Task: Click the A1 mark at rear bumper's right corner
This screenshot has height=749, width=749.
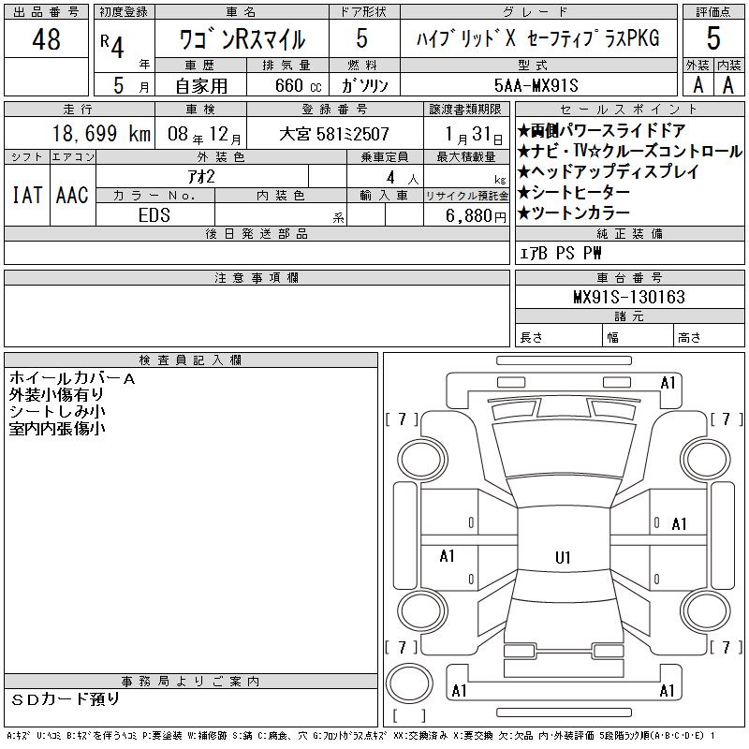Action: coord(668,691)
